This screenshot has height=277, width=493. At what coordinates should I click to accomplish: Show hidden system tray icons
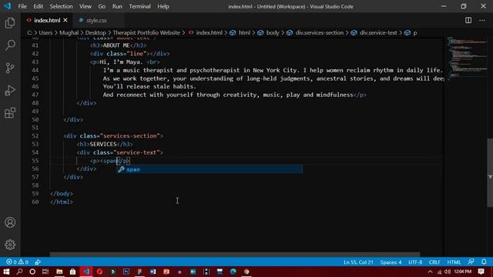tap(430, 272)
